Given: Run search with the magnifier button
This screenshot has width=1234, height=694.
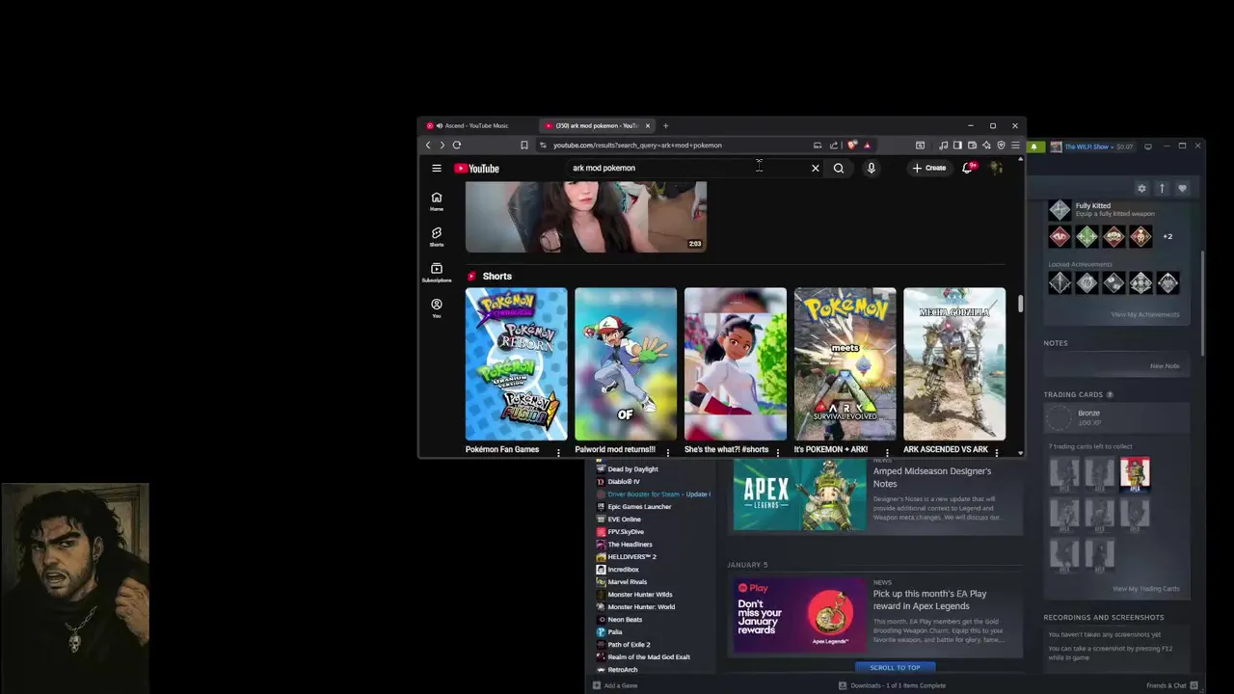Looking at the screenshot, I should pos(839,168).
